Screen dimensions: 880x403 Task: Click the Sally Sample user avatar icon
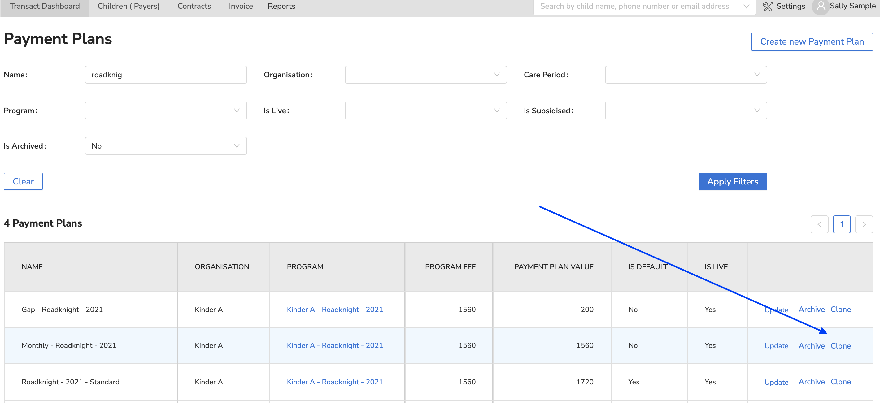point(821,6)
